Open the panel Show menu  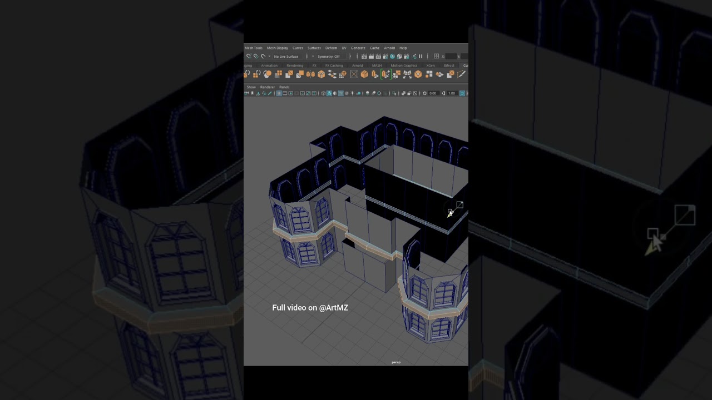tap(251, 87)
